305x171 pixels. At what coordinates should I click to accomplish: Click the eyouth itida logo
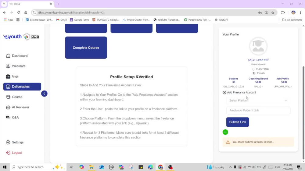pyautogui.click(x=21, y=37)
